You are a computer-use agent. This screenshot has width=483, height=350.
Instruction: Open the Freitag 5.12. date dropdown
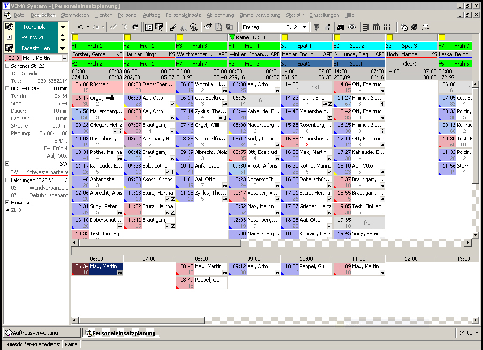[304, 27]
